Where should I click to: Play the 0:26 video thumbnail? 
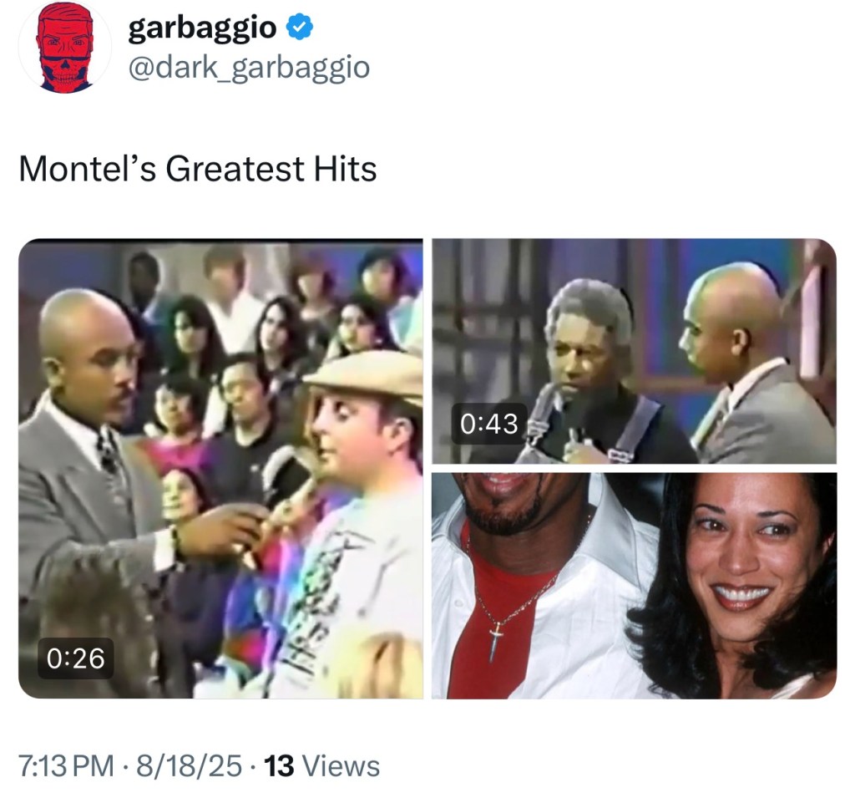coord(220,468)
